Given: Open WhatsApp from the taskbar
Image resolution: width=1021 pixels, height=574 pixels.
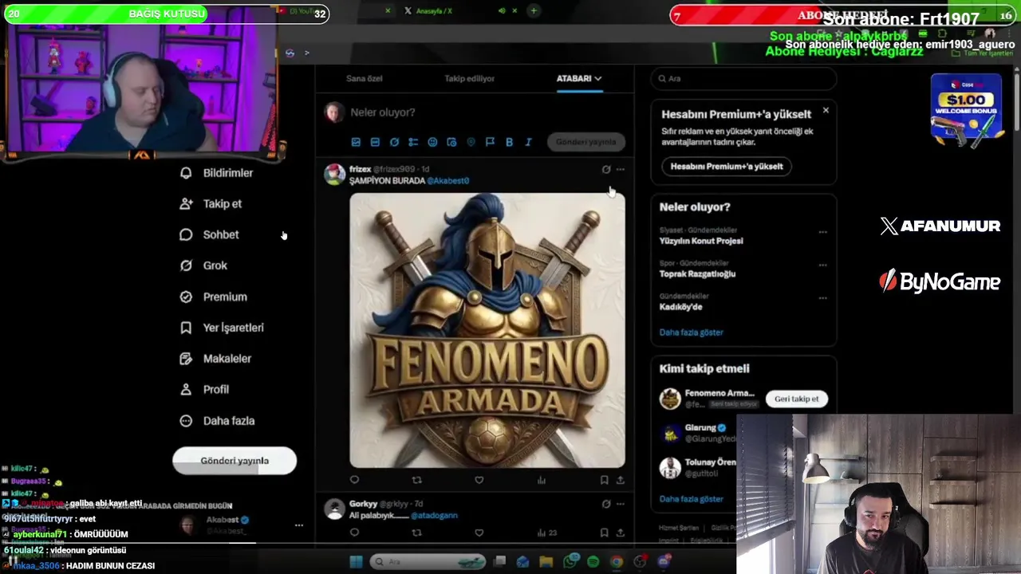Looking at the screenshot, I should (570, 562).
